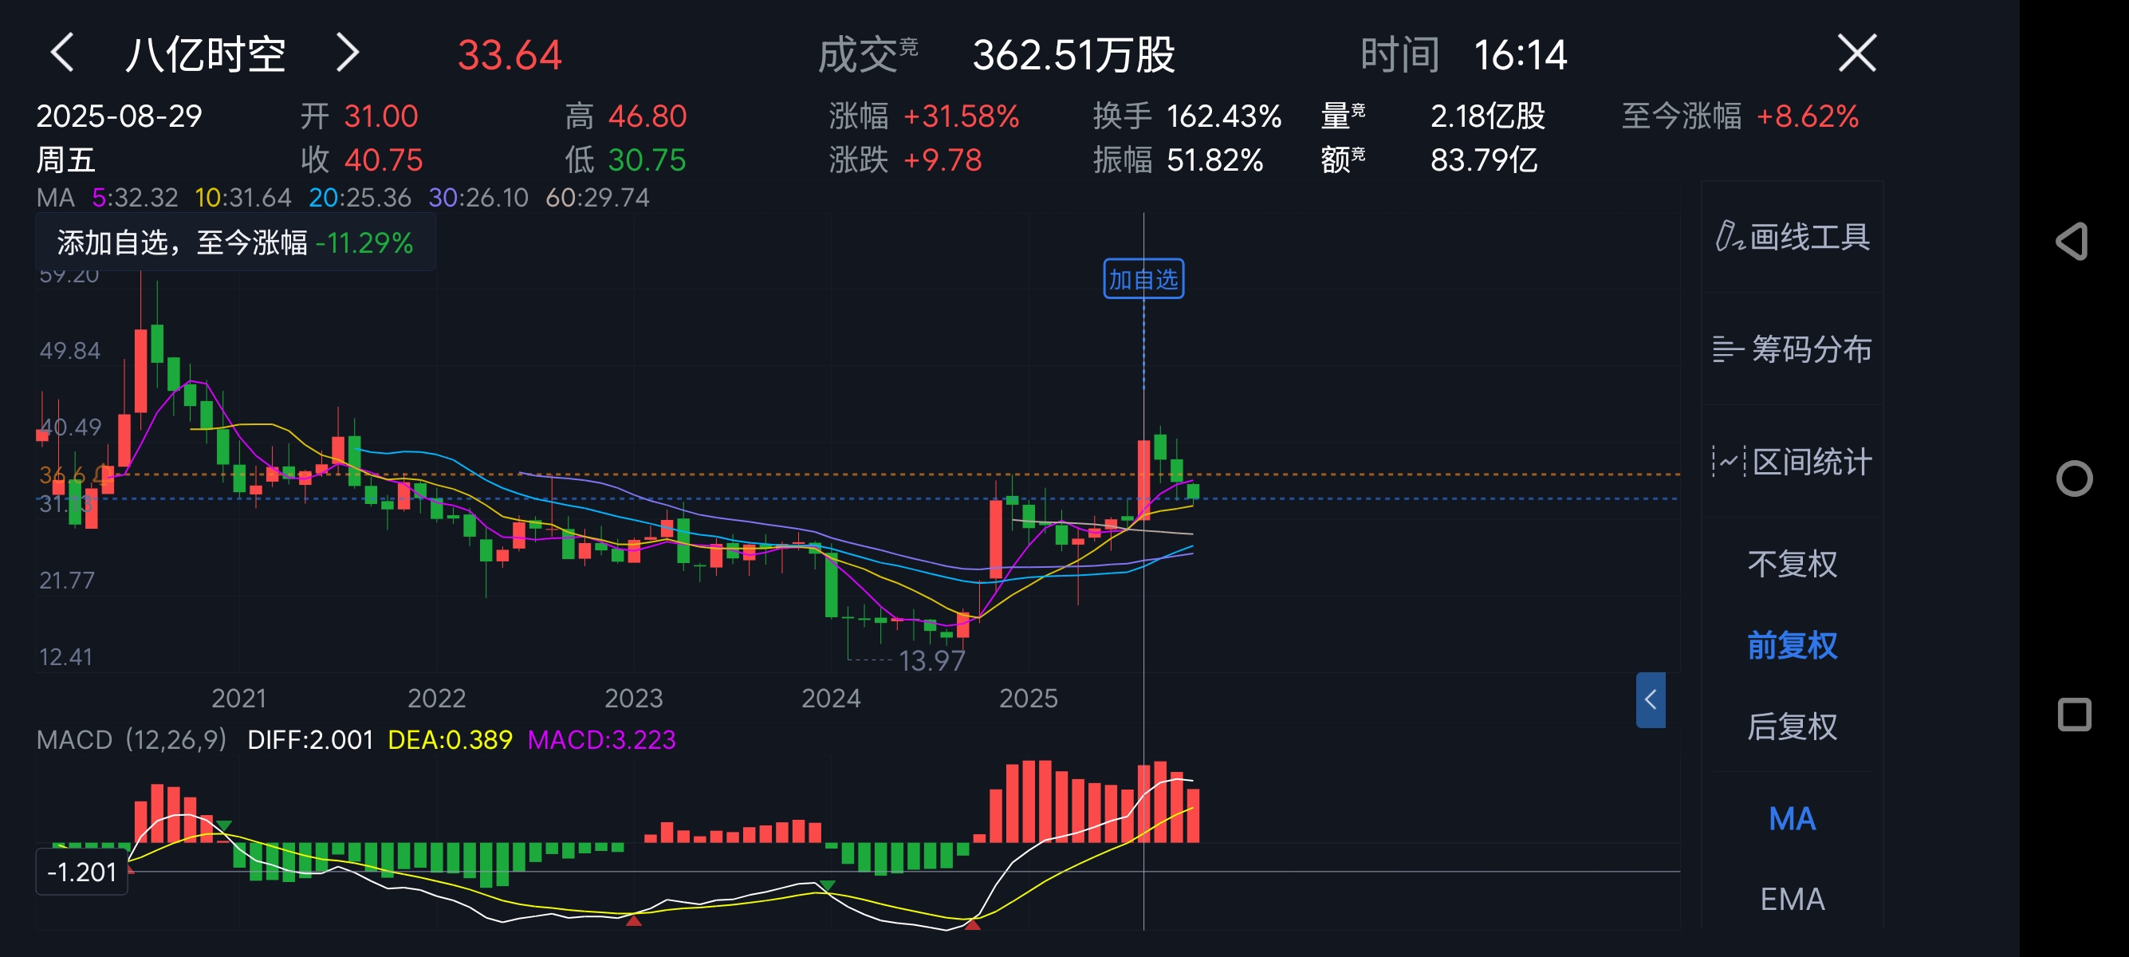
Task: Open 区间统计 interval statistics
Action: pos(1792,461)
